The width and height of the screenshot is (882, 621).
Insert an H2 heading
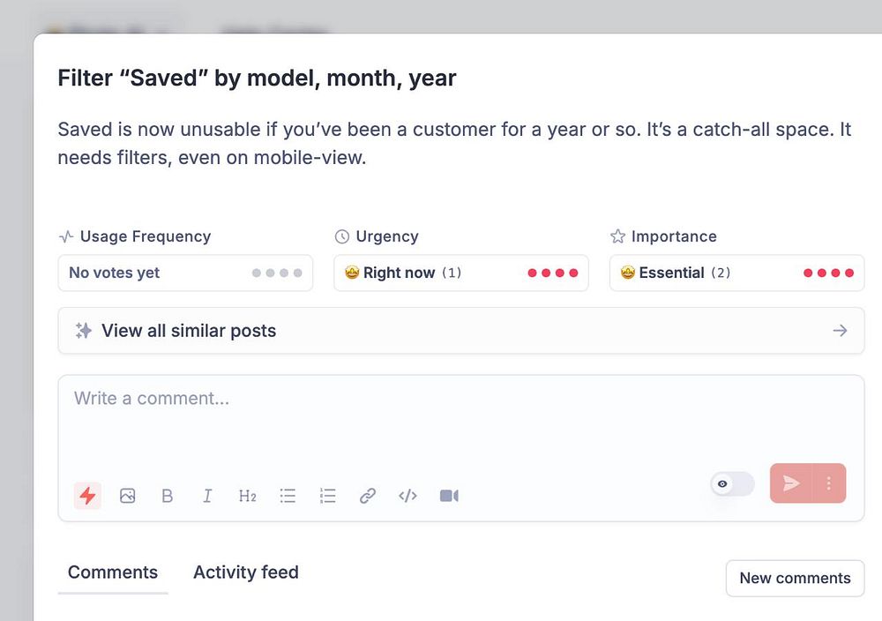[x=248, y=496]
